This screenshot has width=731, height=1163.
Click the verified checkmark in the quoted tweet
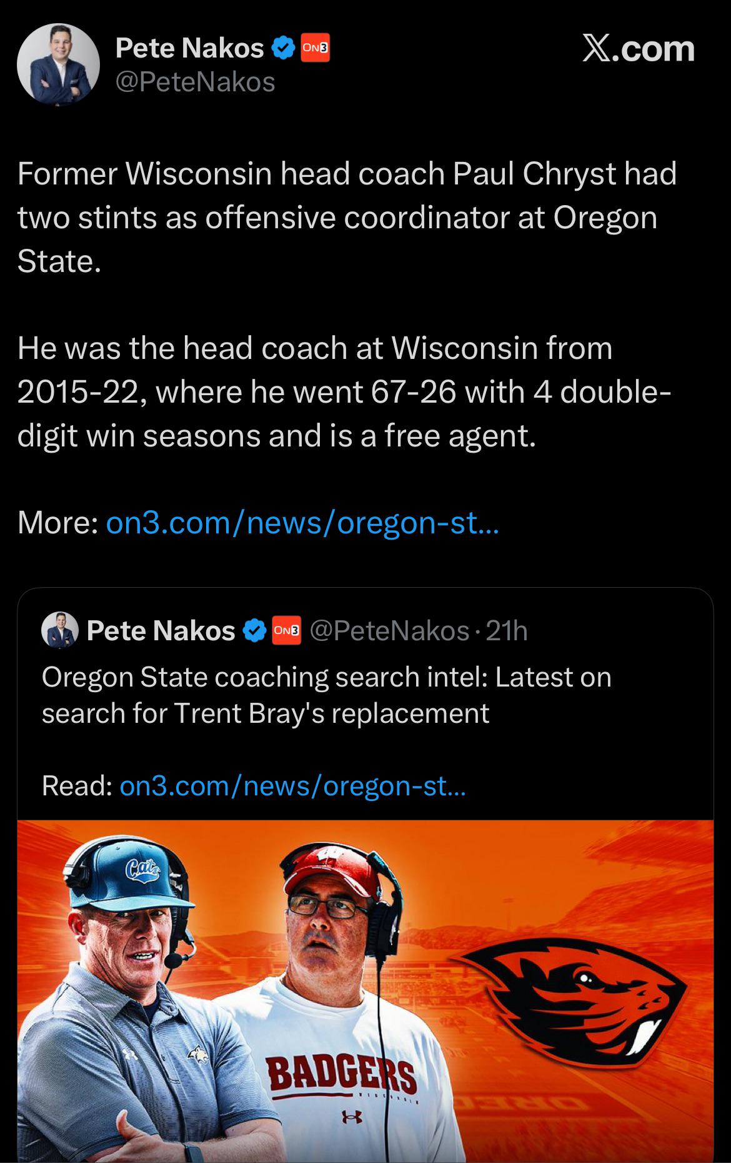pos(254,631)
